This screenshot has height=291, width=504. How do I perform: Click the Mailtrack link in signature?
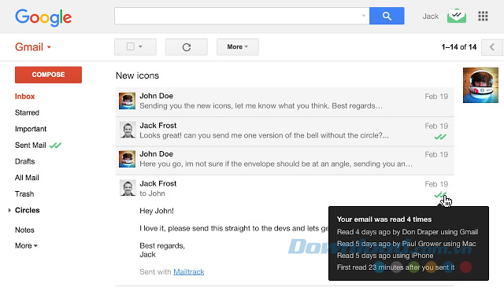click(189, 272)
